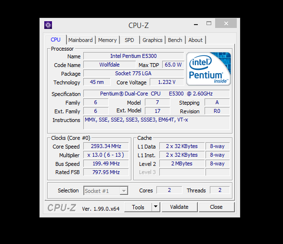Click the Cores count field

(169, 190)
